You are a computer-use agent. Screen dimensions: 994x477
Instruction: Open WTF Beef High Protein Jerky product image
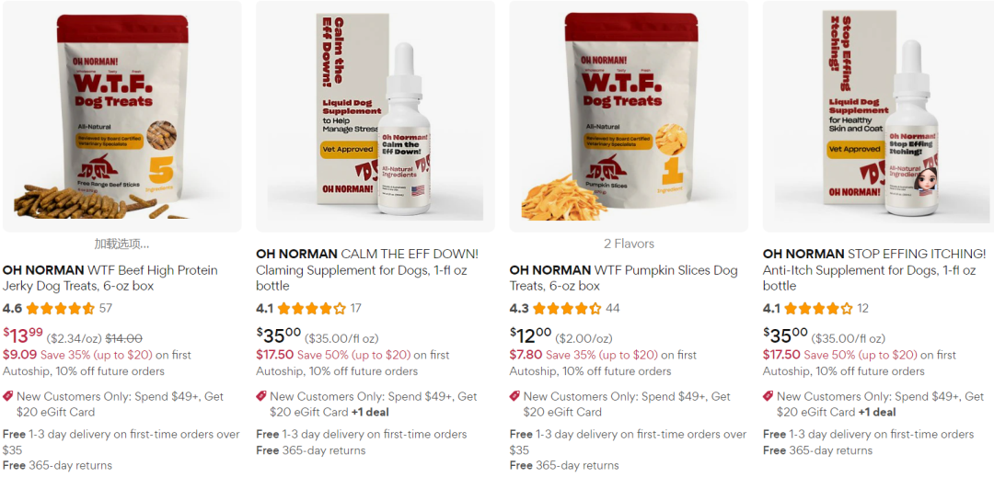121,117
